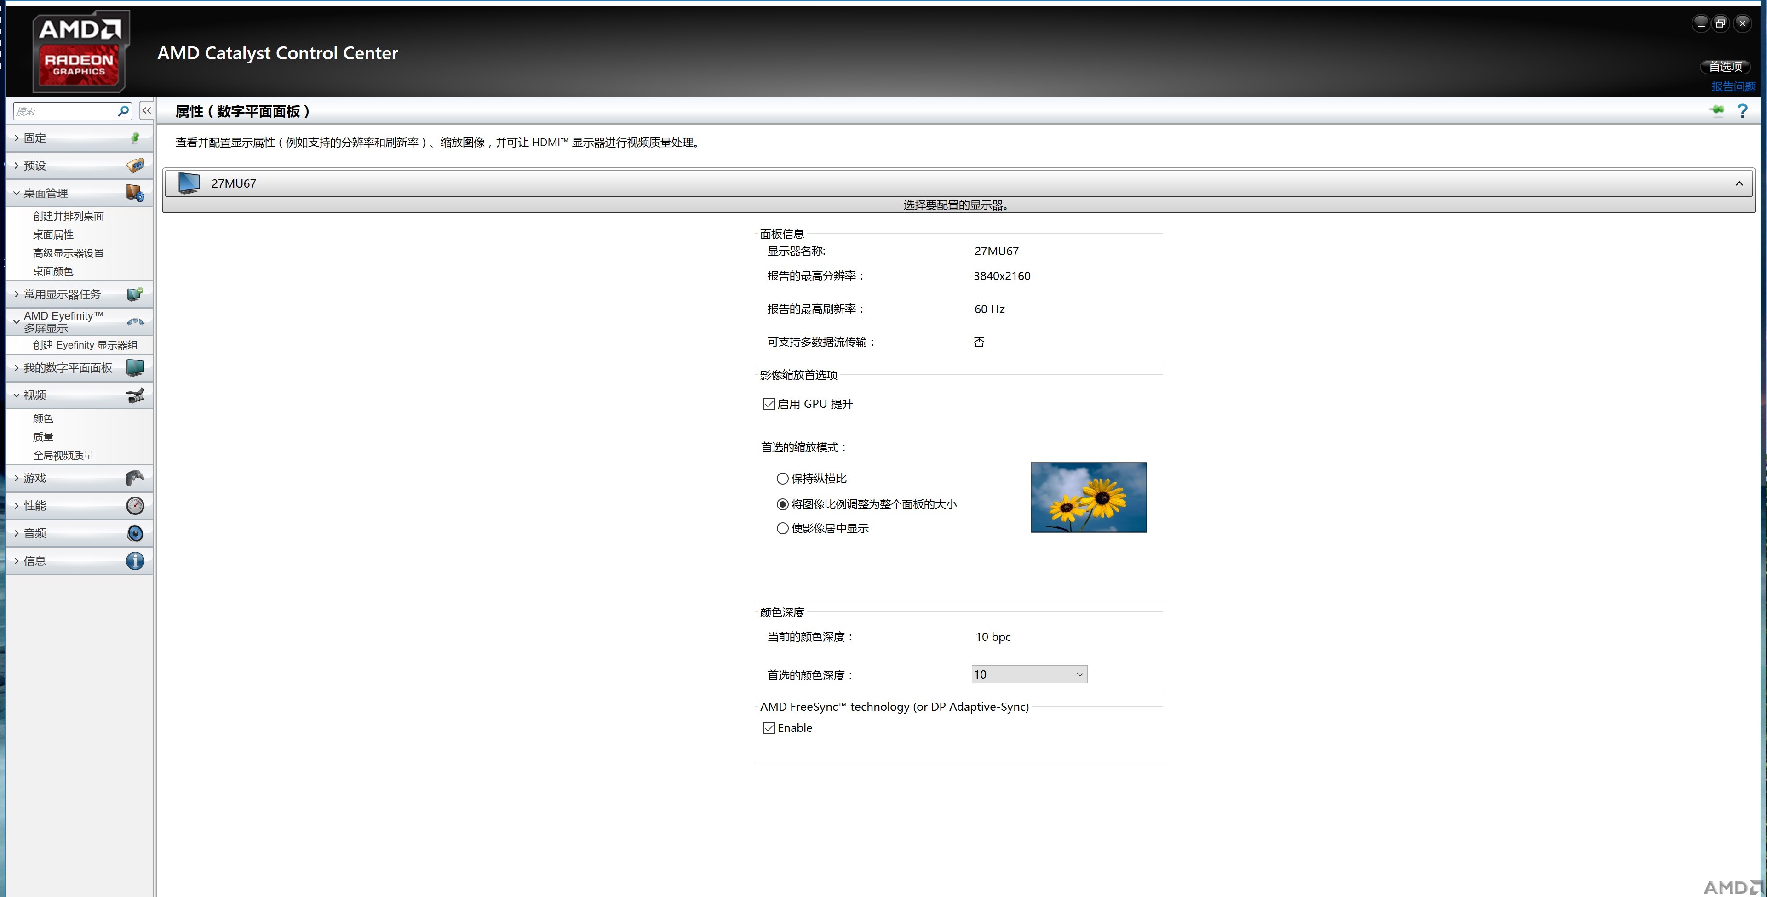The height and width of the screenshot is (897, 1767).
Task: Open help with the question mark icon
Action: [1742, 111]
